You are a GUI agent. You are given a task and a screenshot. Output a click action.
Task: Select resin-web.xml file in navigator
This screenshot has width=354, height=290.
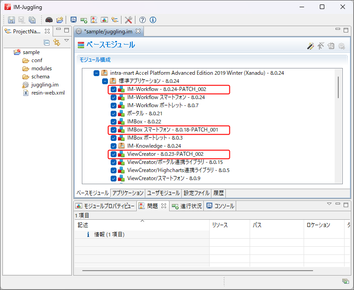(x=44, y=93)
